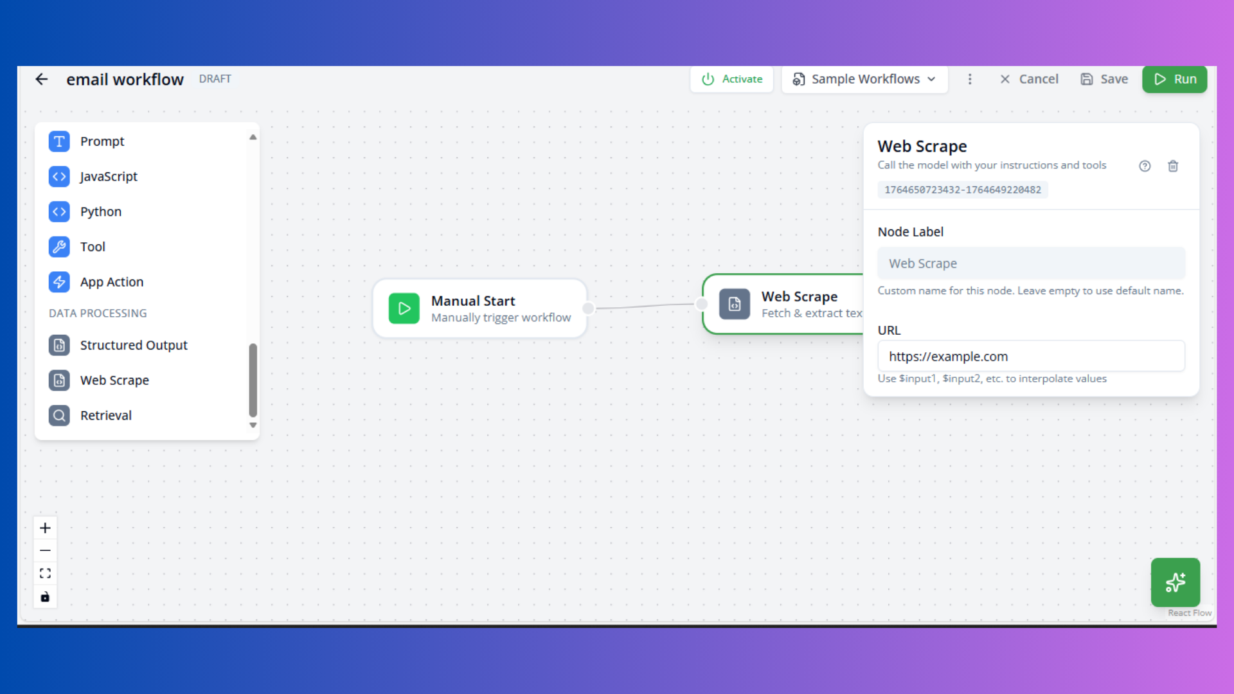This screenshot has width=1234, height=694.
Task: Select the Prompt node icon
Action: click(58, 141)
